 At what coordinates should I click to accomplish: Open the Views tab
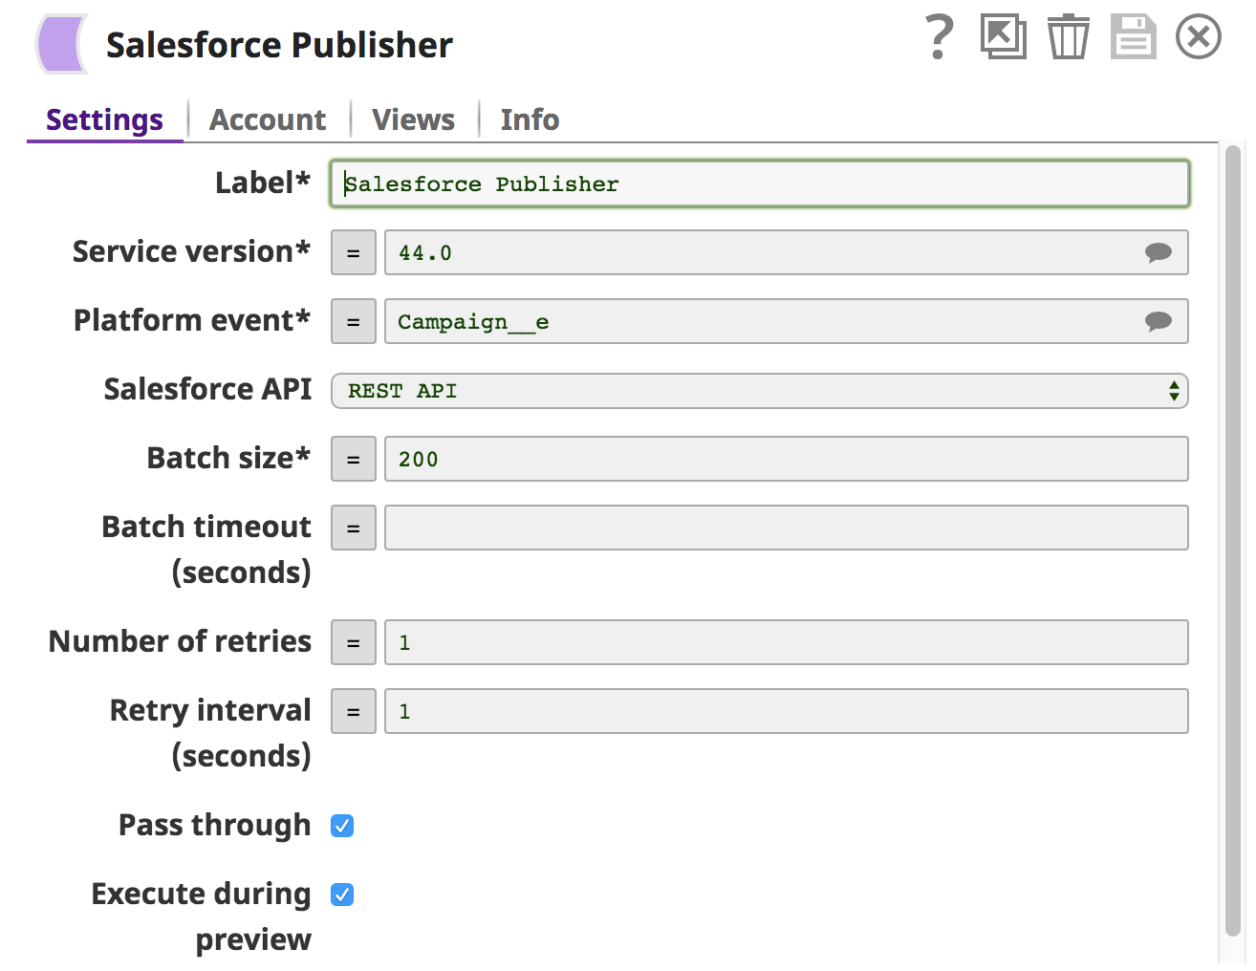(x=413, y=119)
